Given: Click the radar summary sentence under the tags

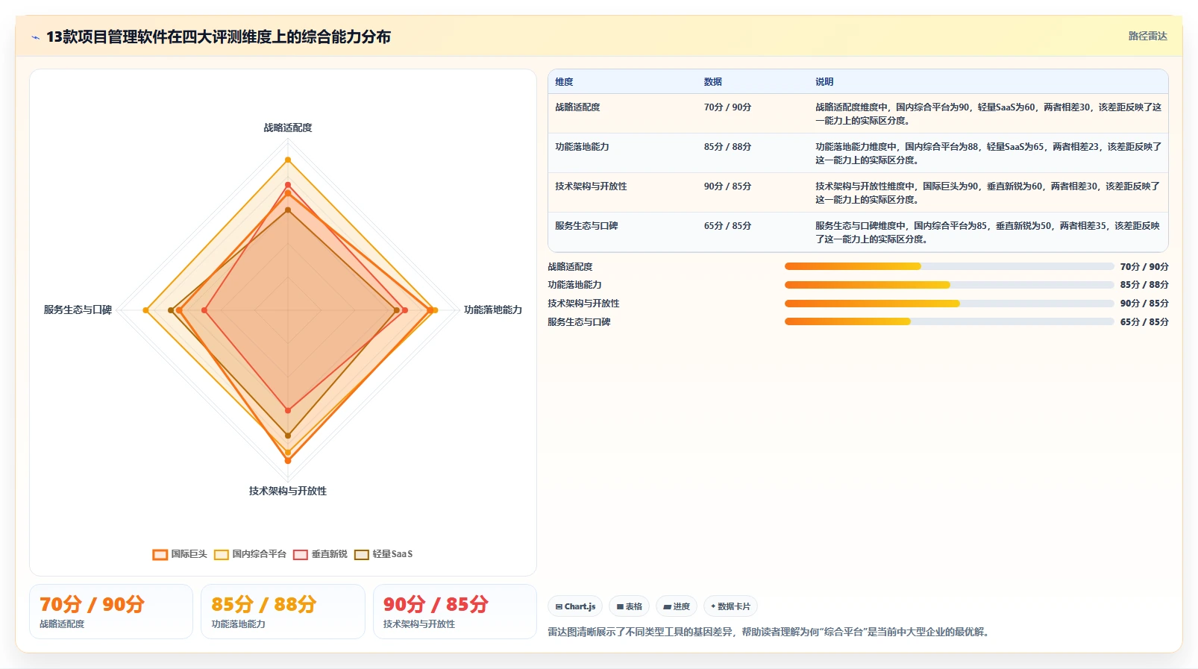Looking at the screenshot, I should point(768,632).
